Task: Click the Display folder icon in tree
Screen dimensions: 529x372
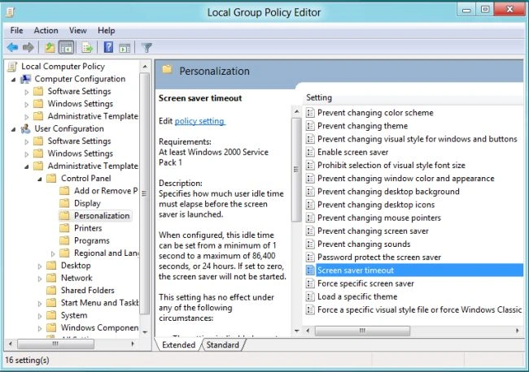Action: click(x=64, y=203)
